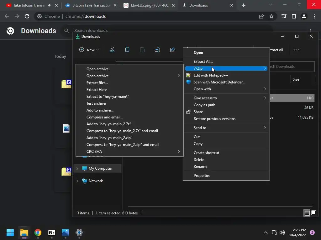Click Chrome reload page icon
The height and width of the screenshot is (240, 321).
click(x=27, y=16)
